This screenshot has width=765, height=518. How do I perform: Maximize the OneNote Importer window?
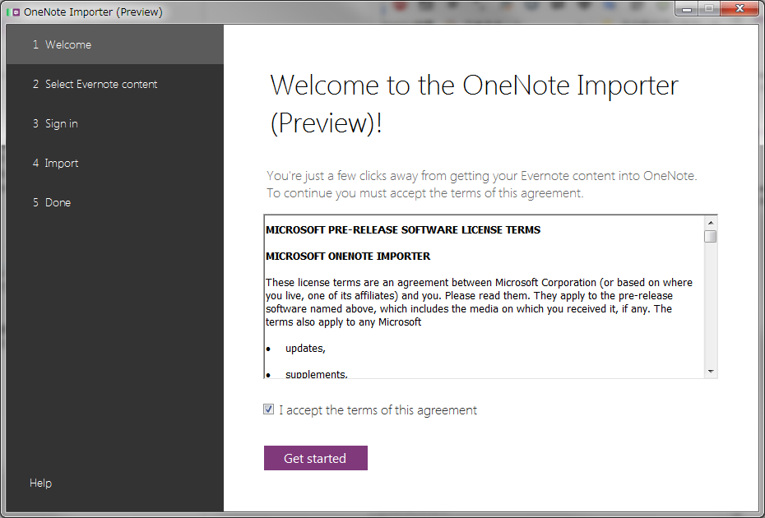point(709,8)
